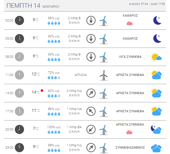Click the wind direction arrow at 17:00

click(91, 111)
